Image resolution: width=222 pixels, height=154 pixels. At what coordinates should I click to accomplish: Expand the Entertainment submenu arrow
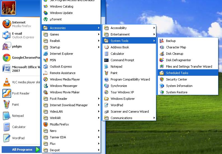coord(154,34)
